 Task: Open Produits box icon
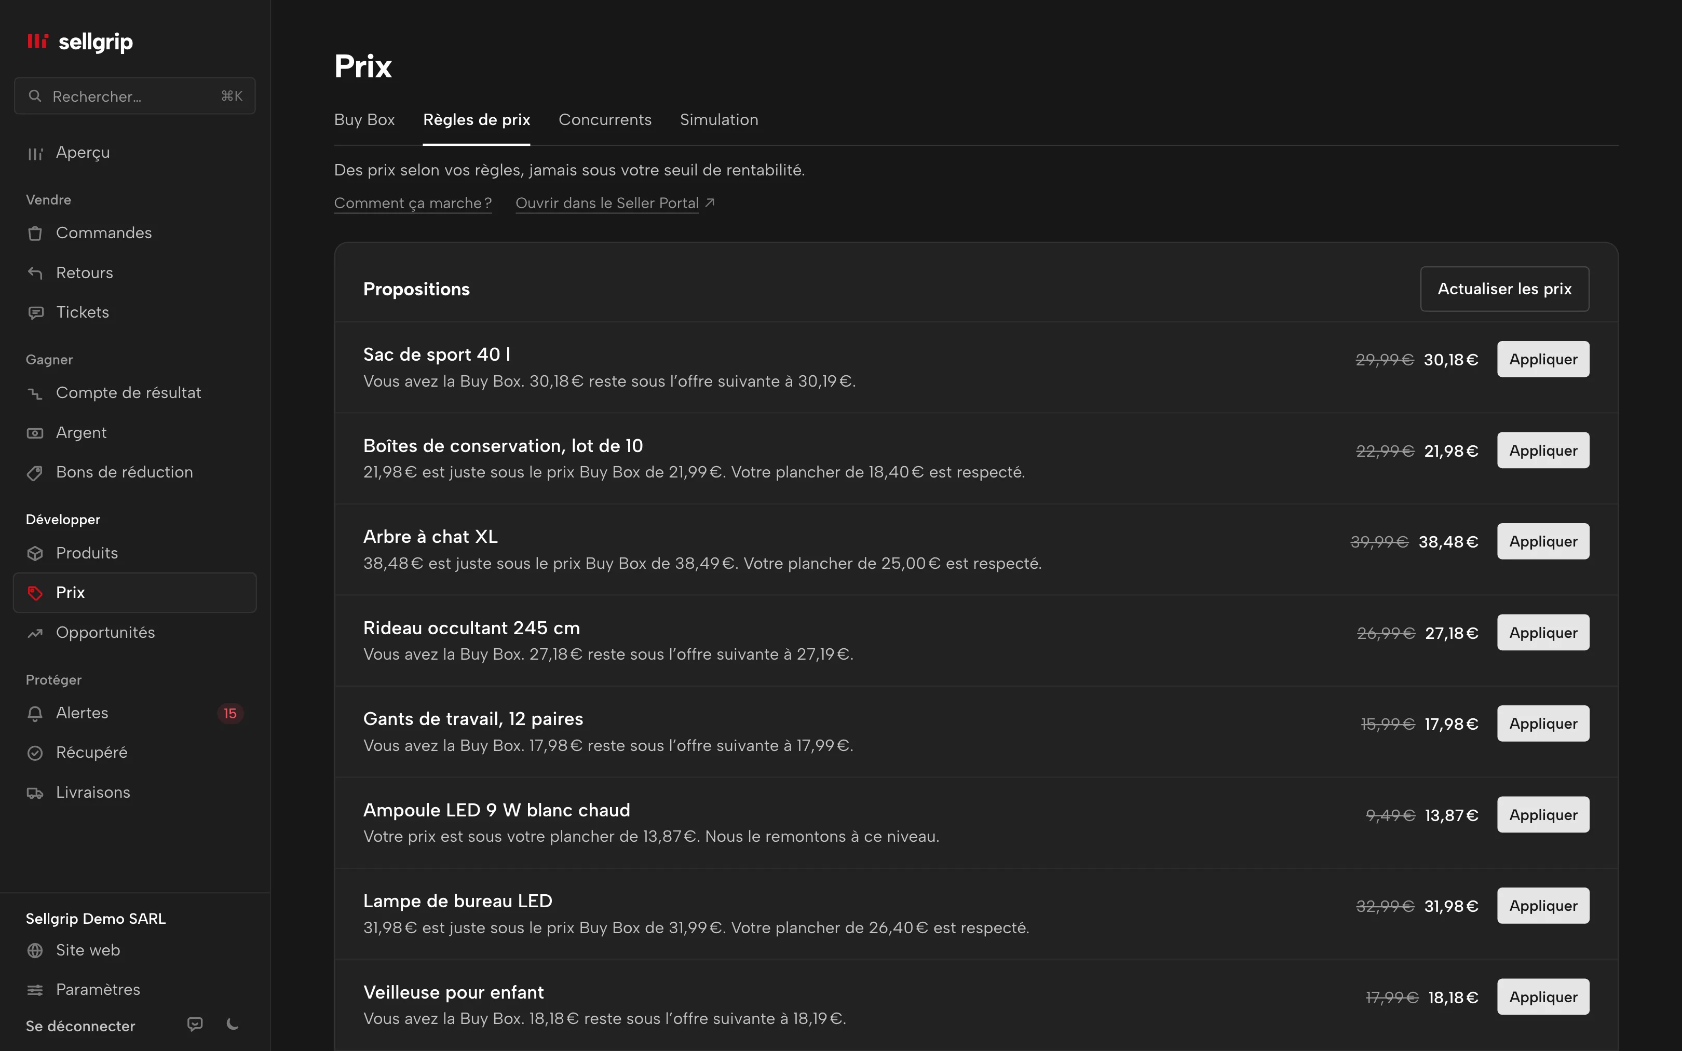click(x=35, y=553)
